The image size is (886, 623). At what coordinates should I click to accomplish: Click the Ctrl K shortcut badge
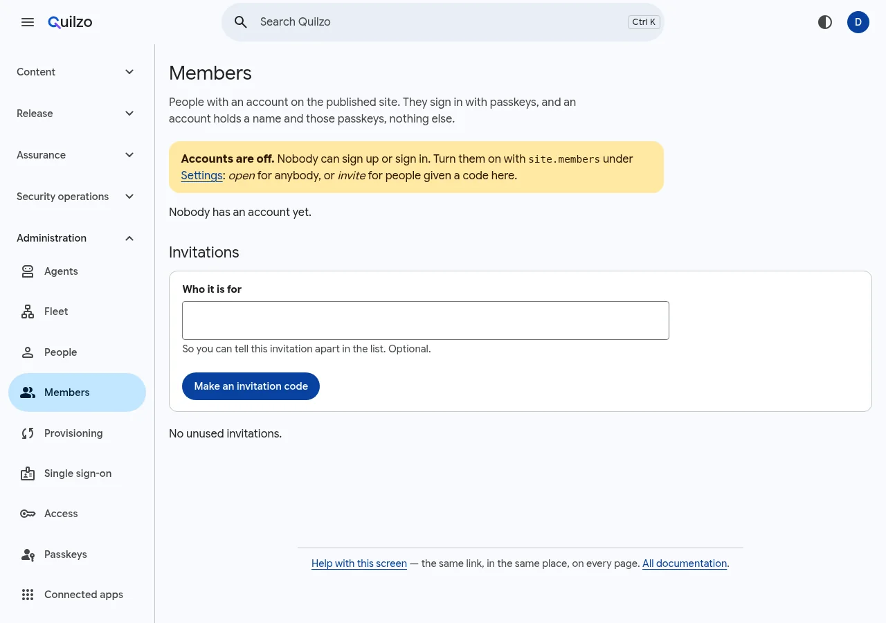point(644,22)
